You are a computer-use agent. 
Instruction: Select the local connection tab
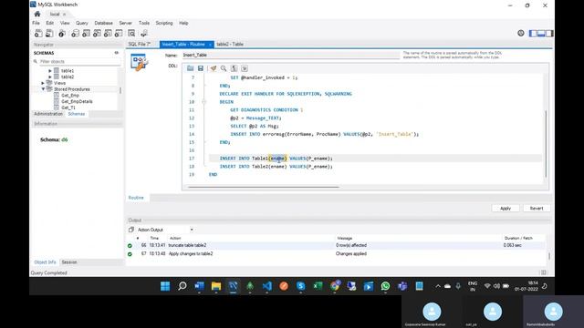click(x=55, y=15)
